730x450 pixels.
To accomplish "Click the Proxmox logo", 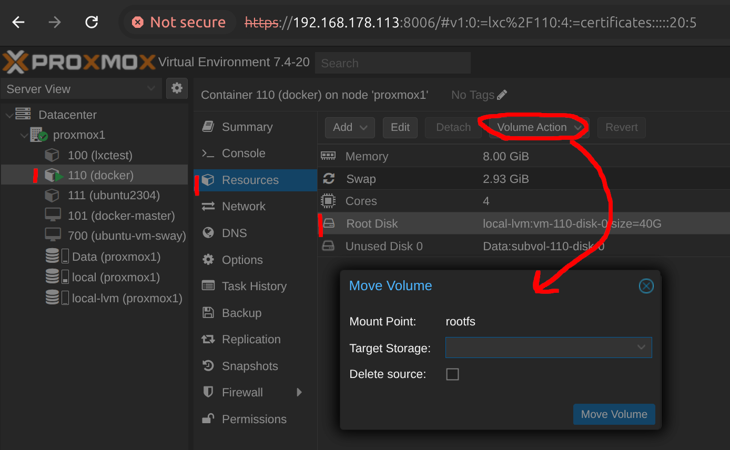I will (x=79, y=63).
